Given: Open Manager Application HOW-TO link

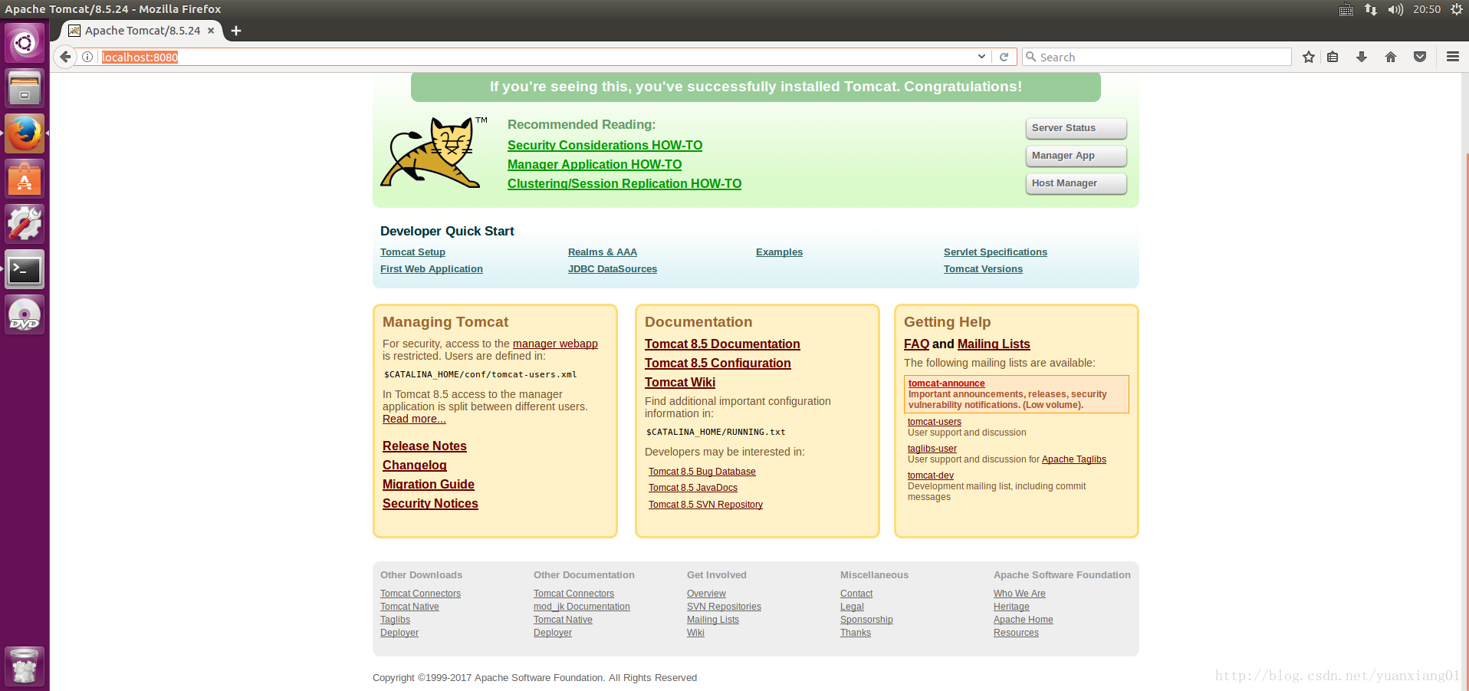Looking at the screenshot, I should (x=594, y=164).
